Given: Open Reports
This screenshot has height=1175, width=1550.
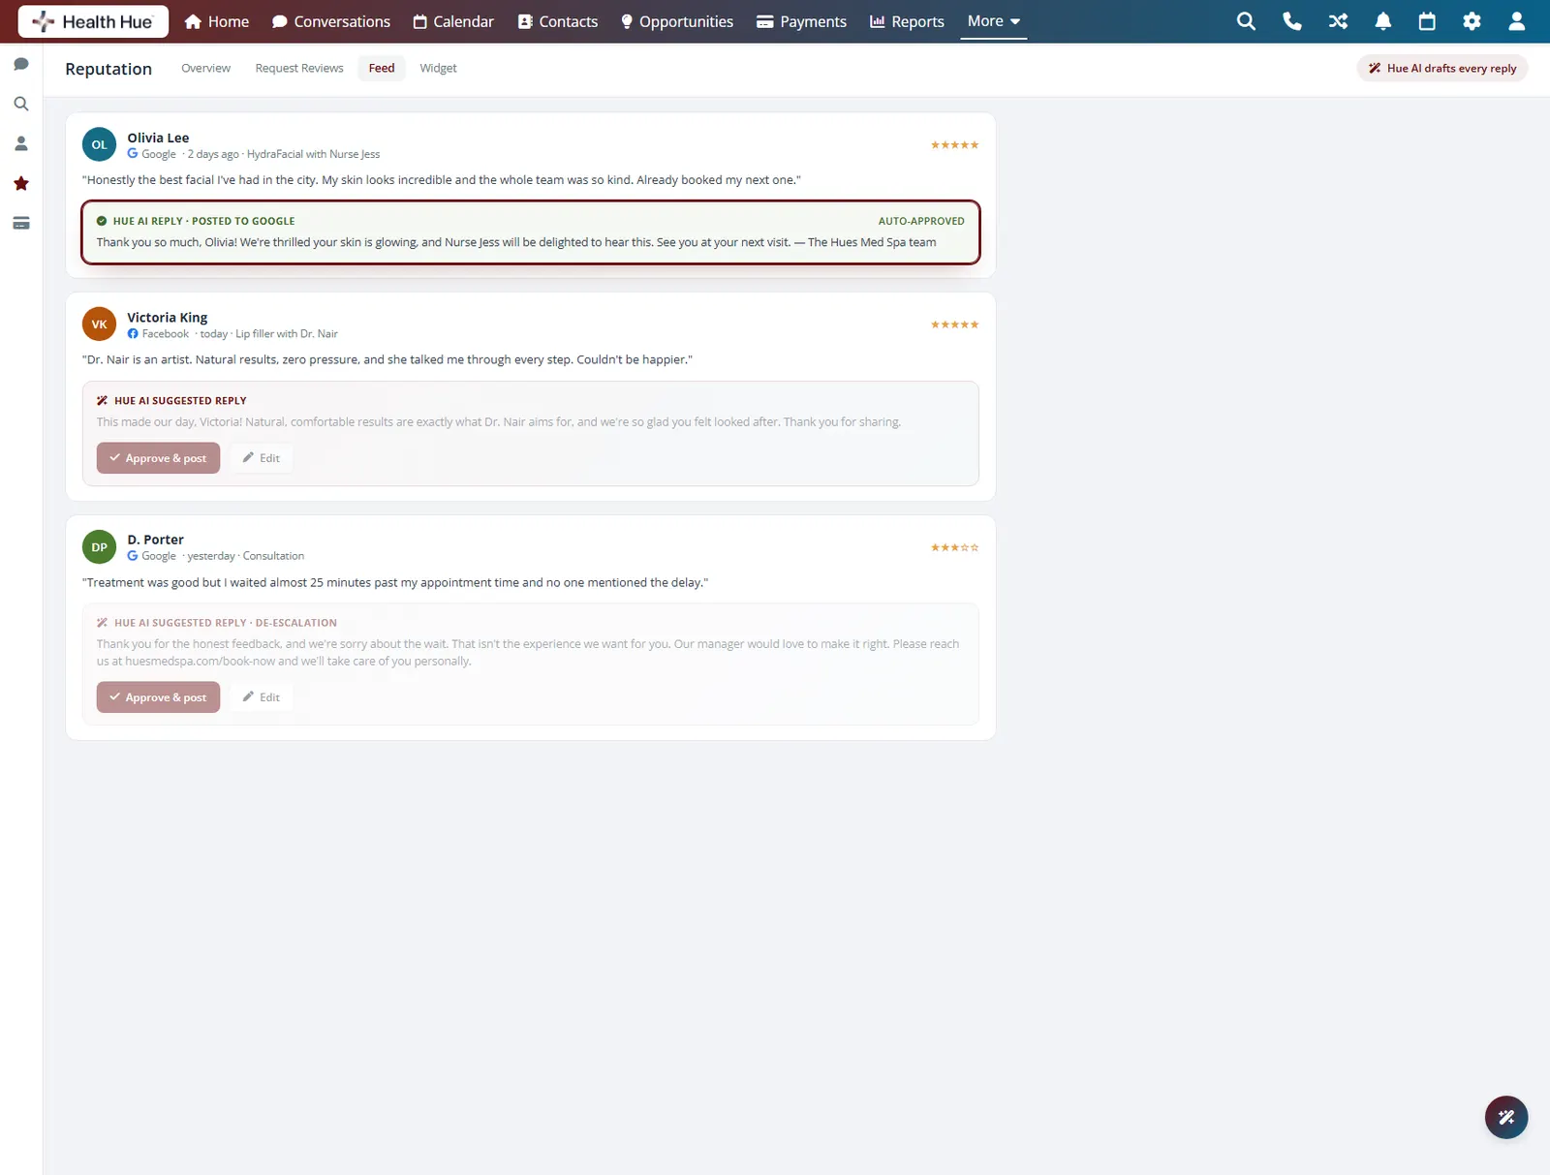Looking at the screenshot, I should [907, 21].
